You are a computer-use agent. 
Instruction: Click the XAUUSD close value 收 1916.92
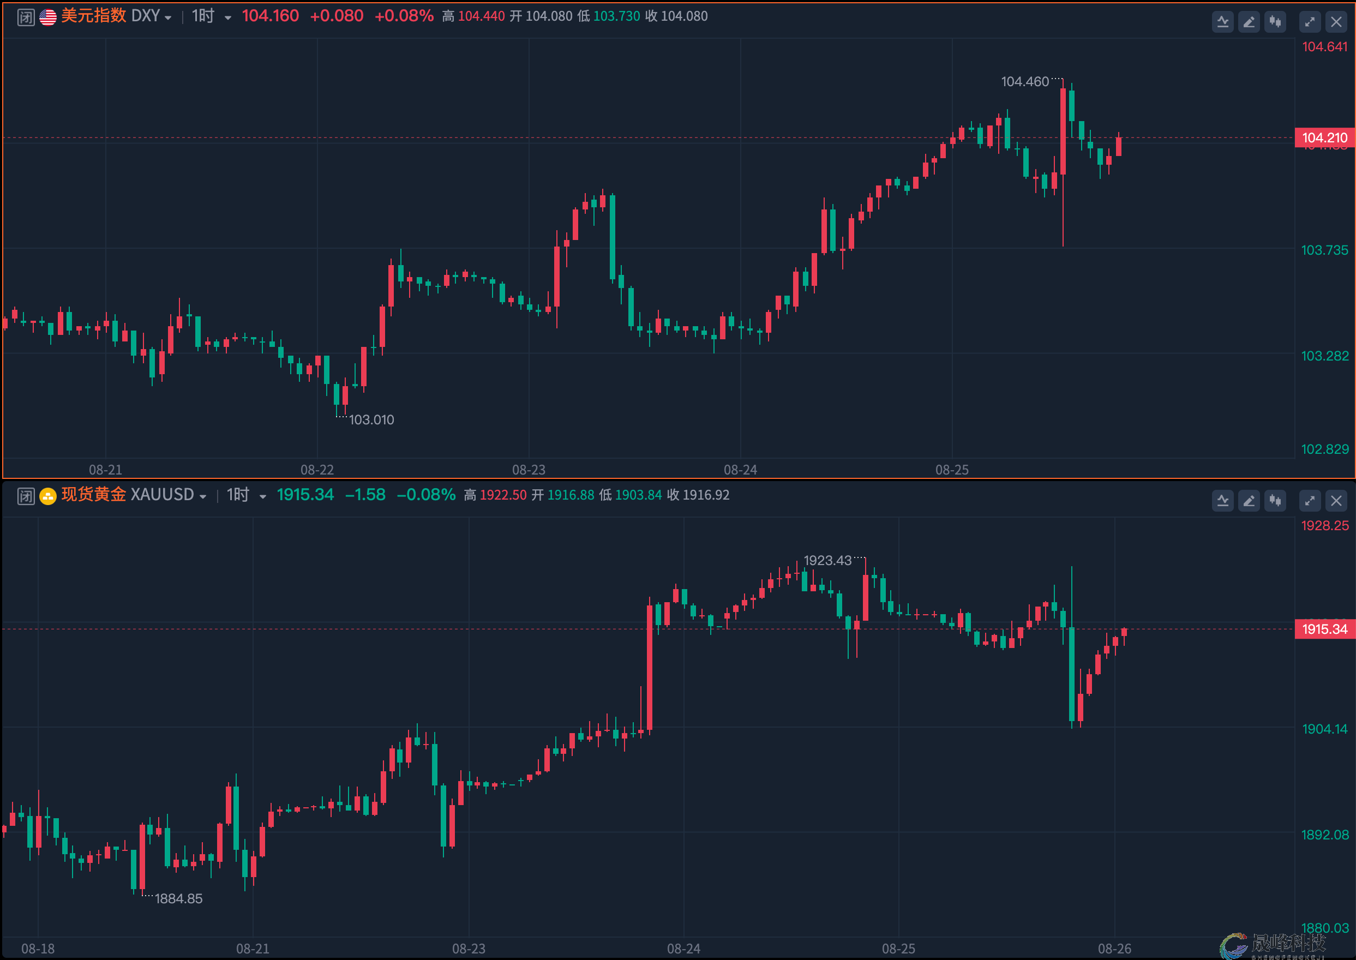coord(698,495)
